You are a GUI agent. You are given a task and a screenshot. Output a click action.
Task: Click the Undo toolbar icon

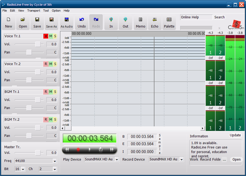tap(82, 23)
